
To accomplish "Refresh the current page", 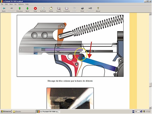I will pos(43,9).
